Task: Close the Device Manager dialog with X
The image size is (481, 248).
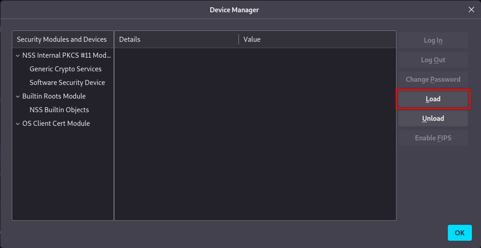Action: [x=471, y=10]
